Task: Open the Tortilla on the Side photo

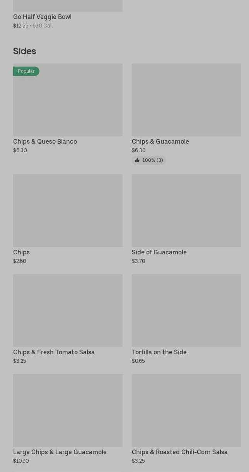Action: pyautogui.click(x=186, y=311)
